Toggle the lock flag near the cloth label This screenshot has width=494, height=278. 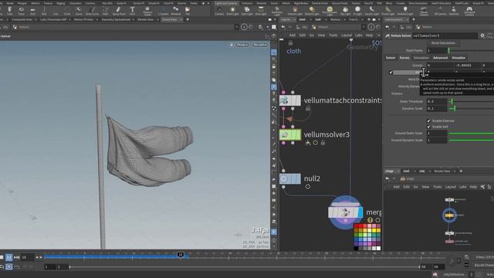click(290, 43)
